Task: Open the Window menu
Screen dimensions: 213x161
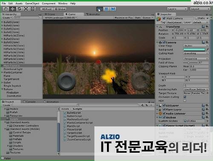Action: 63,3
